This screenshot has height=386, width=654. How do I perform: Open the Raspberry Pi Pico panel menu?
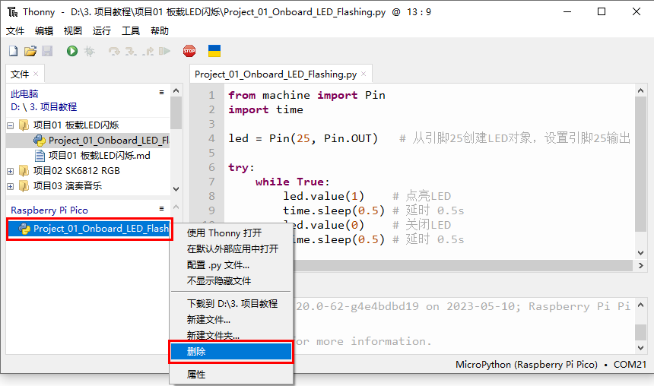[161, 208]
